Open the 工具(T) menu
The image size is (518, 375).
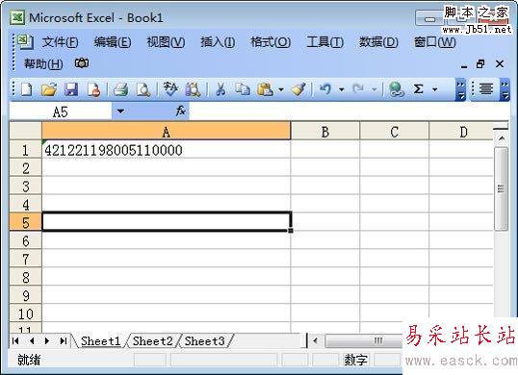pos(325,42)
